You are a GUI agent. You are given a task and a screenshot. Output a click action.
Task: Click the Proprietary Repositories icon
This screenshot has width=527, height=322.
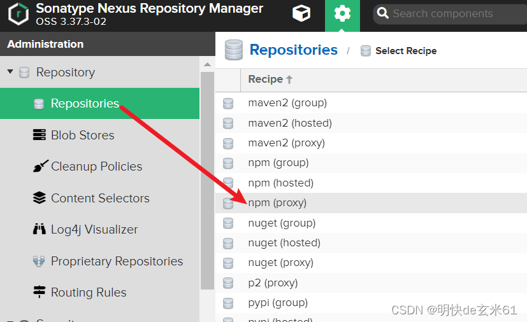click(39, 261)
